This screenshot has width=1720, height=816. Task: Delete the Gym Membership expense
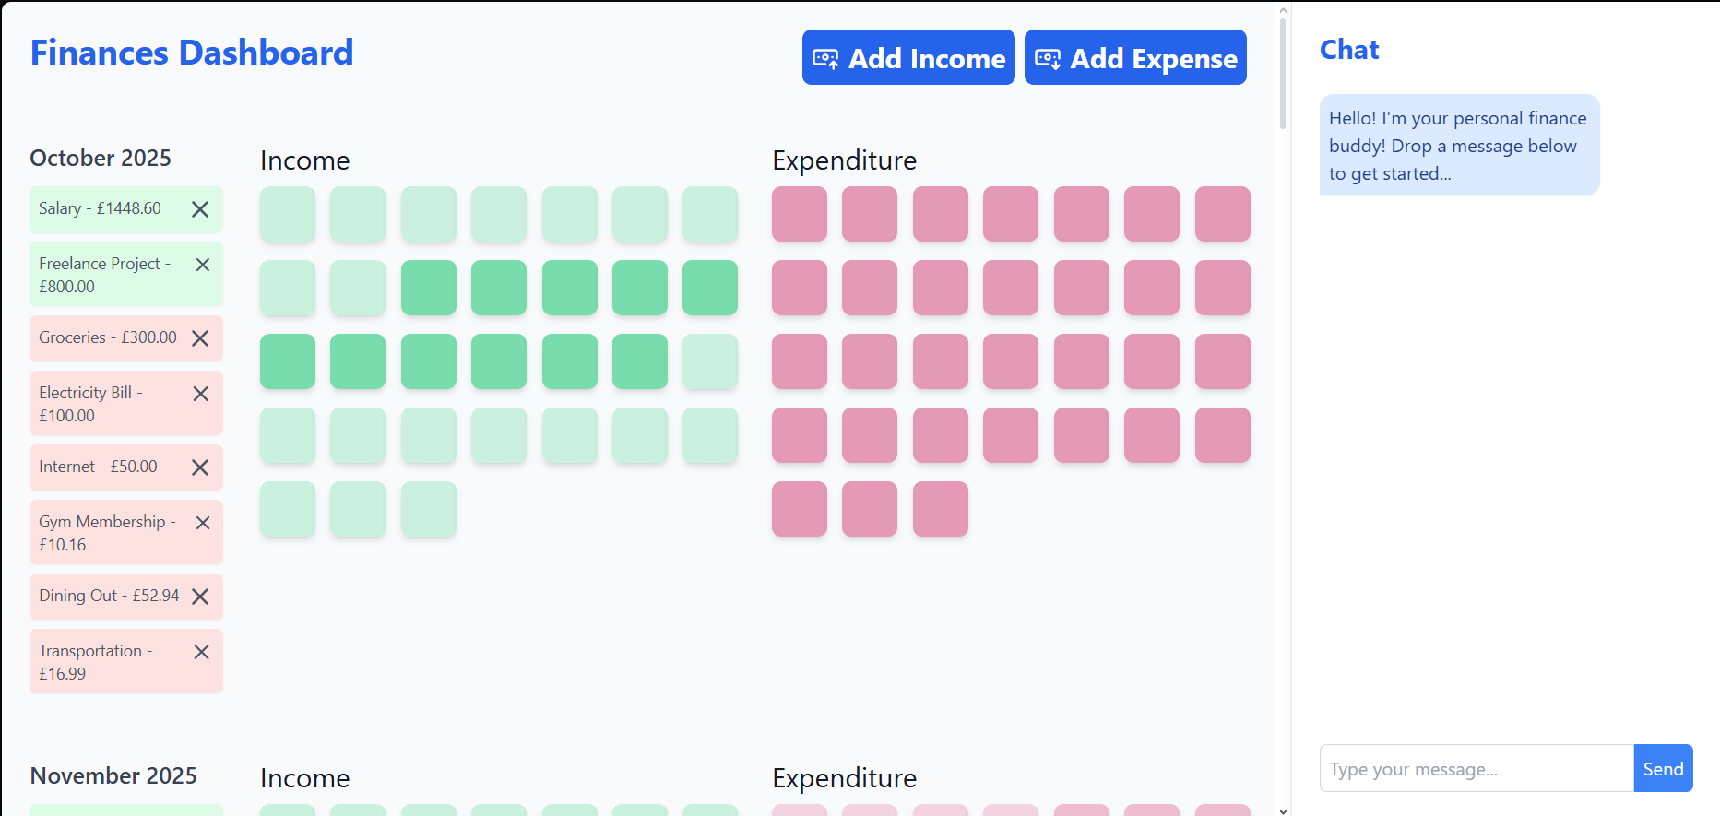pyautogui.click(x=203, y=523)
